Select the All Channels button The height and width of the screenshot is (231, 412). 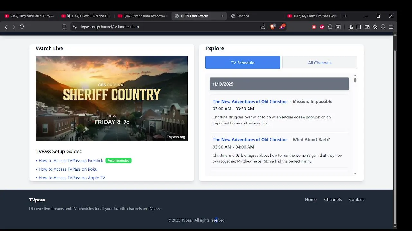coord(320,63)
